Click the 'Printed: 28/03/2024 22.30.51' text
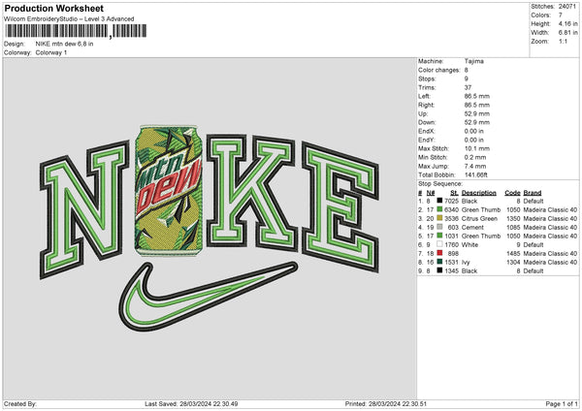This screenshot has width=582, height=411. click(x=386, y=403)
